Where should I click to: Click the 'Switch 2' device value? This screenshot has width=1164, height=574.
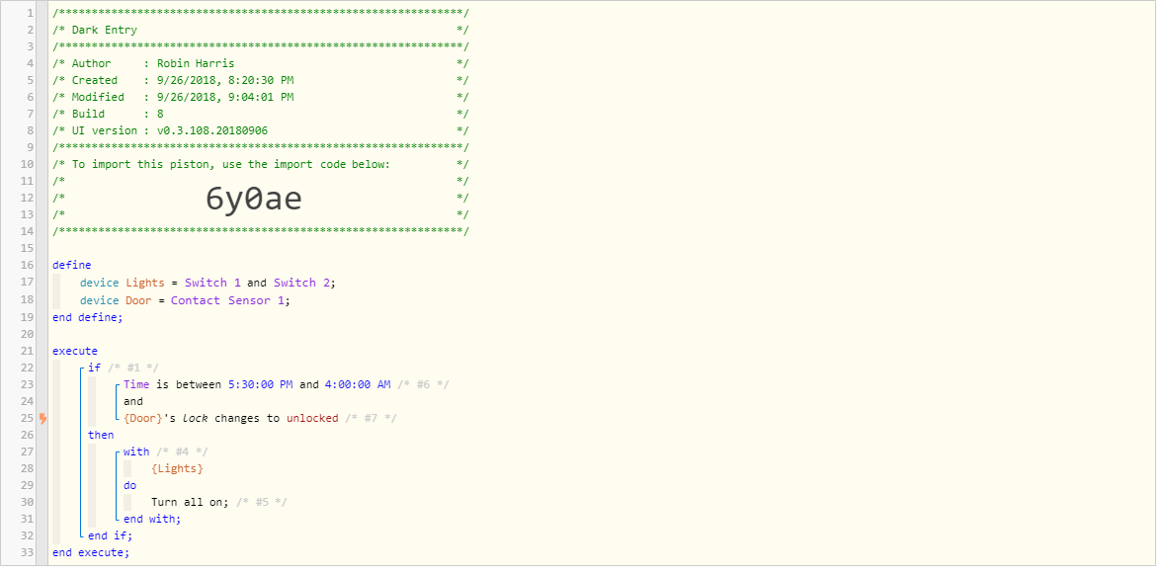(x=302, y=283)
